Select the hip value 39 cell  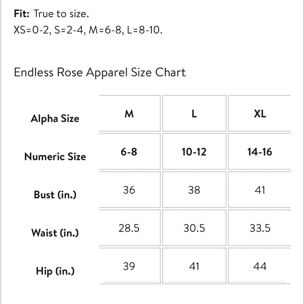(129, 266)
